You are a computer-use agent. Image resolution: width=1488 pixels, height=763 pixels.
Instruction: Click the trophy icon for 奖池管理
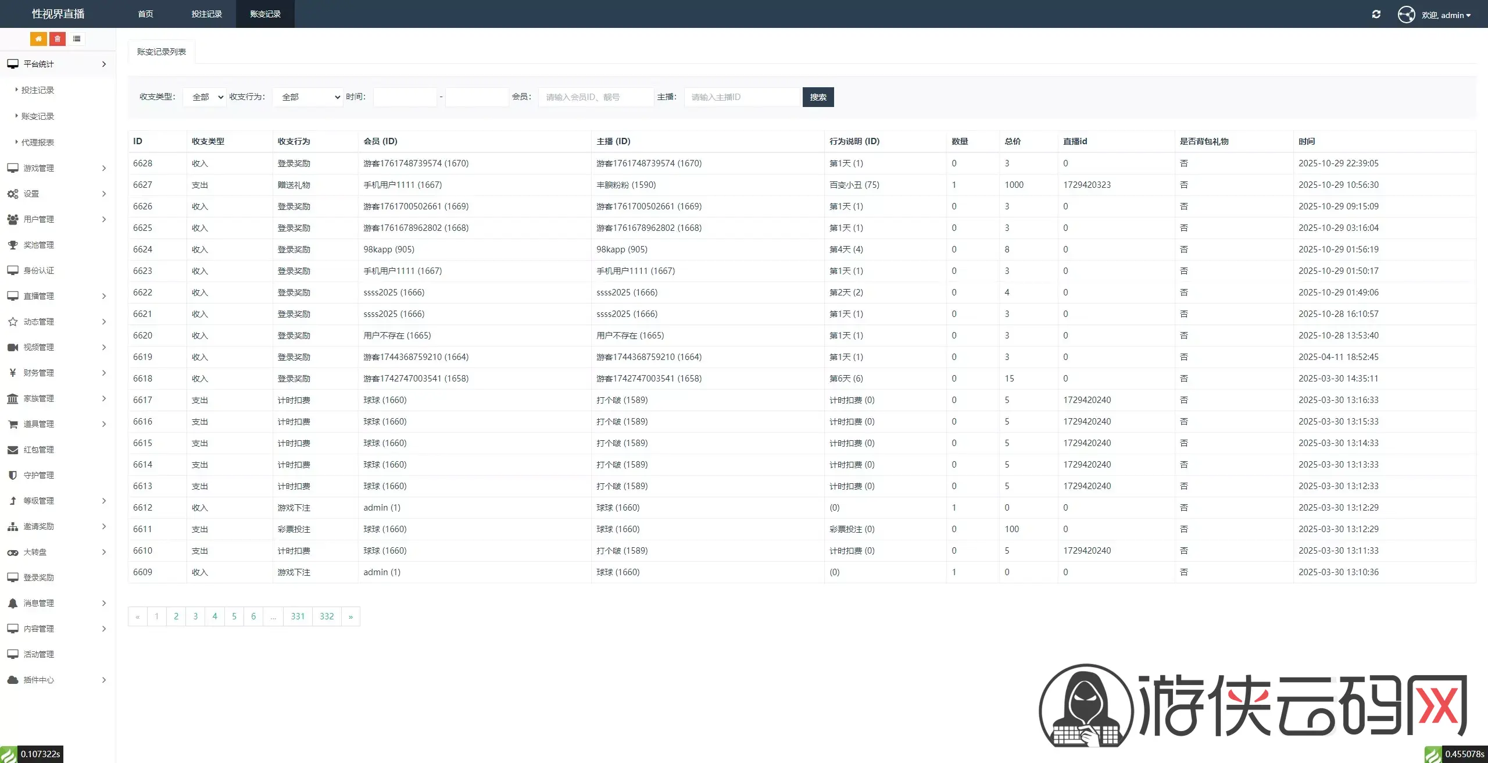13,245
